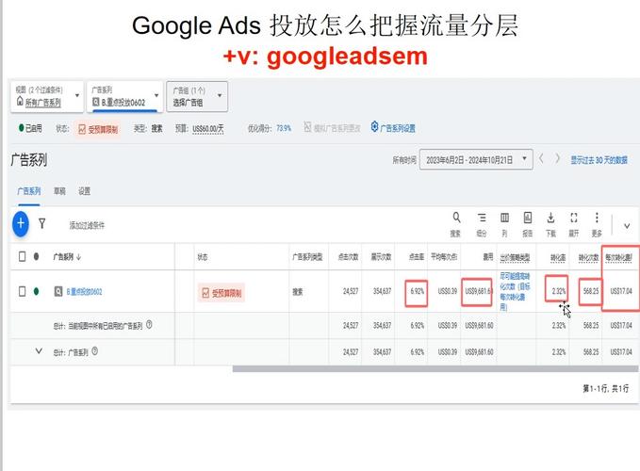Click 显示过去 30 天的数据 link
This screenshot has height=471, width=640.
pos(599,160)
